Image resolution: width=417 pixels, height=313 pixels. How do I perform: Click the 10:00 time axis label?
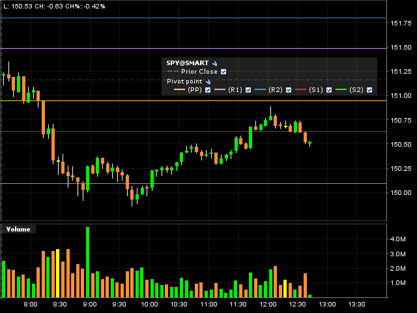149,305
